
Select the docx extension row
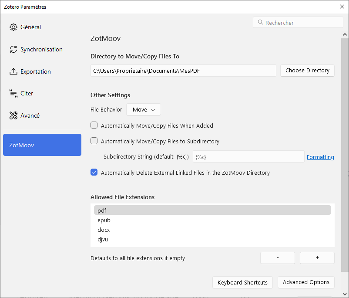[212, 230]
